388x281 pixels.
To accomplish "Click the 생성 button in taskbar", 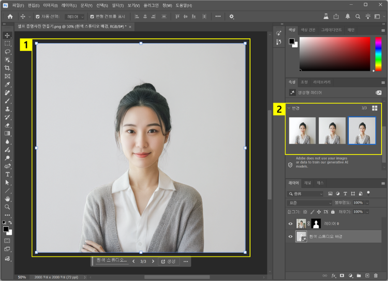I will click(x=168, y=261).
